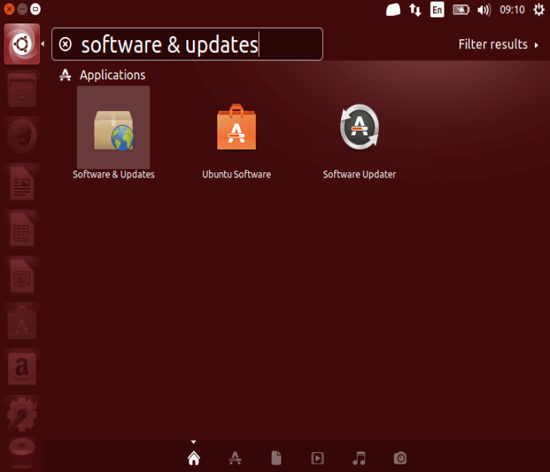Switch to the Applications lens
The width and height of the screenshot is (550, 472).
pyautogui.click(x=235, y=458)
